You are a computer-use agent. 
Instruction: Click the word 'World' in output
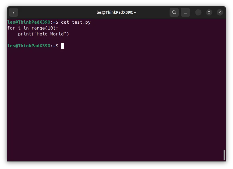[x=57, y=34]
